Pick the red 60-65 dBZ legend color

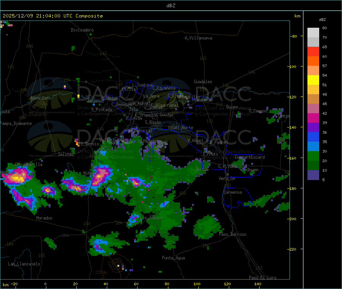[313, 51]
